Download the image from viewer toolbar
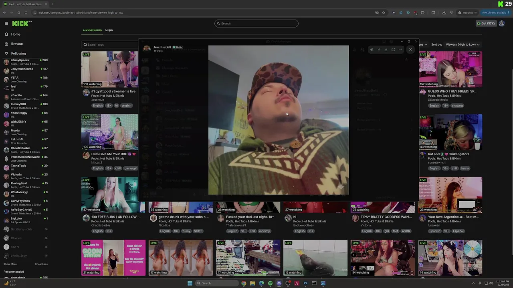 [386, 50]
